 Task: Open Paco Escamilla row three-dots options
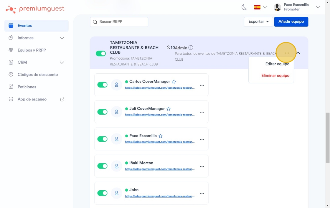point(202,139)
